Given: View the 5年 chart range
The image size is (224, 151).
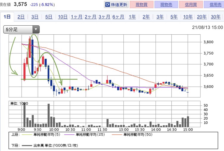Looking at the screenshot, I should (x=174, y=17).
